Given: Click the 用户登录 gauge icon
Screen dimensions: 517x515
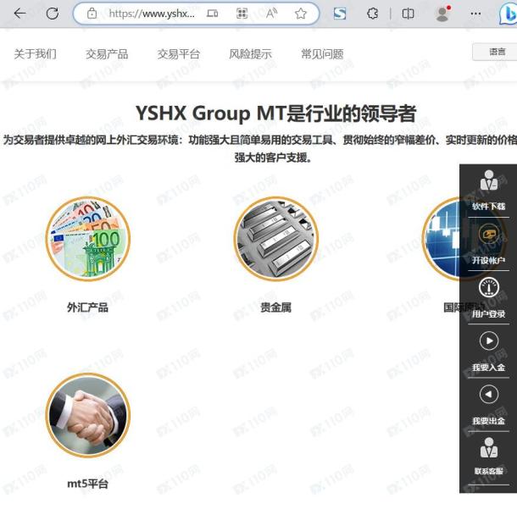Looking at the screenshot, I should (x=489, y=287).
